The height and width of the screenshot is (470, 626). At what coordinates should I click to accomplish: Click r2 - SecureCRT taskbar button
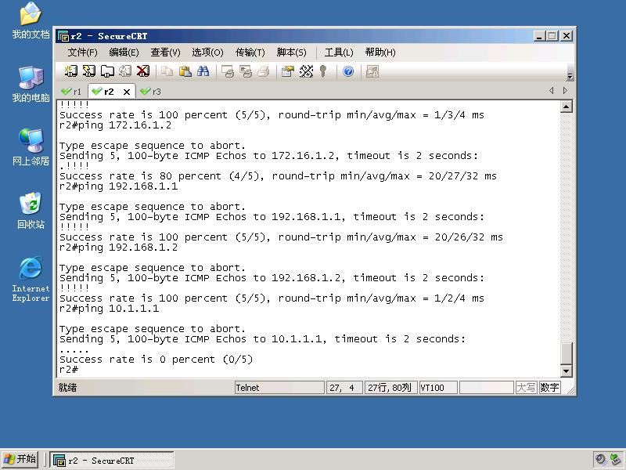(112, 461)
